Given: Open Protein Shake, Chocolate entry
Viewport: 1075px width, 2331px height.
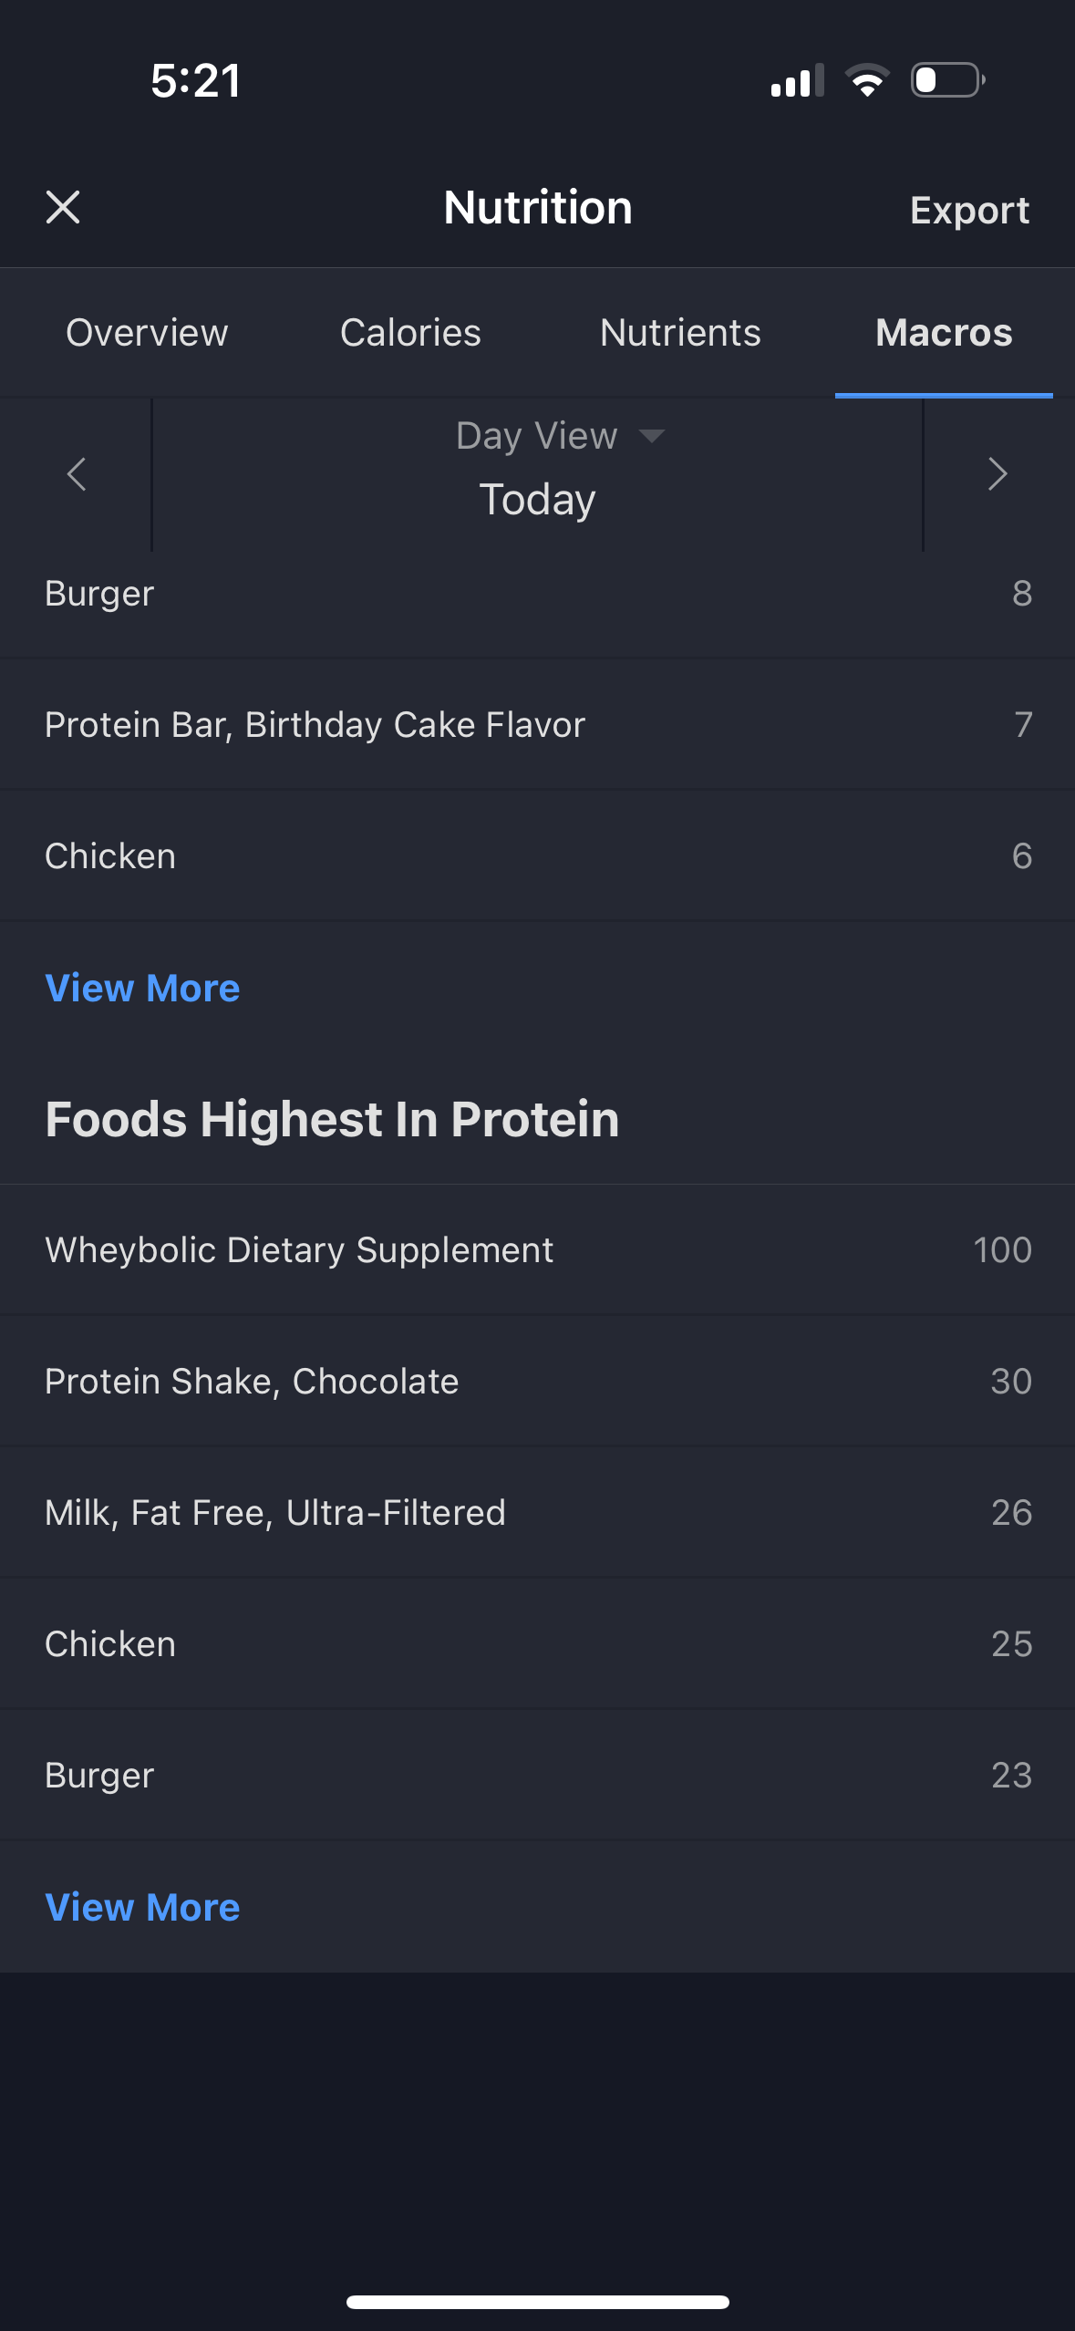Looking at the screenshot, I should click(x=537, y=1381).
